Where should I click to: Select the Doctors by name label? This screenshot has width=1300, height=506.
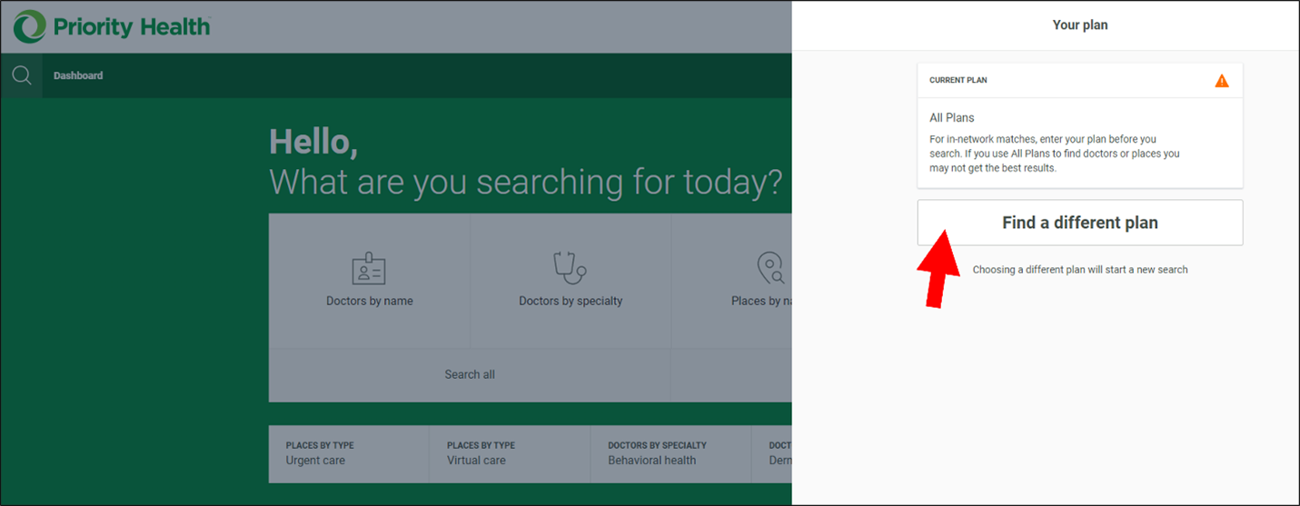(370, 301)
